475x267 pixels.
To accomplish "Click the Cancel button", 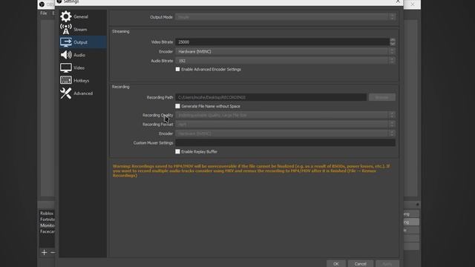I will tap(361, 264).
